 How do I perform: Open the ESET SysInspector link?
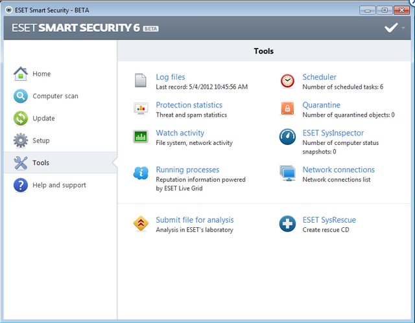point(333,133)
